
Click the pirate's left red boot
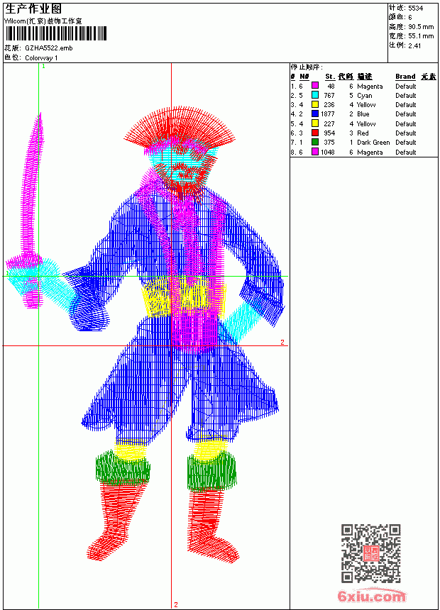pos(117,519)
